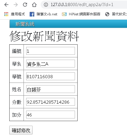Focus the 姓名 input field
Viewport: 127px width, 137px height.
click(x=51, y=89)
